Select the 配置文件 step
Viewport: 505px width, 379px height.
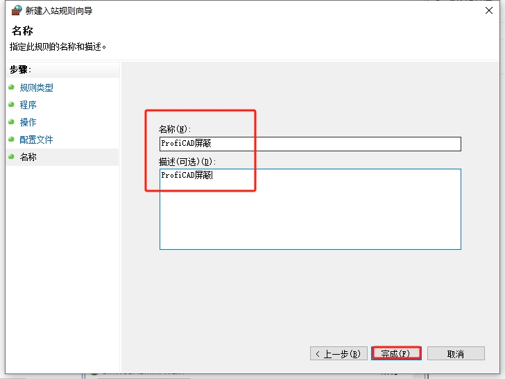pyautogui.click(x=36, y=140)
